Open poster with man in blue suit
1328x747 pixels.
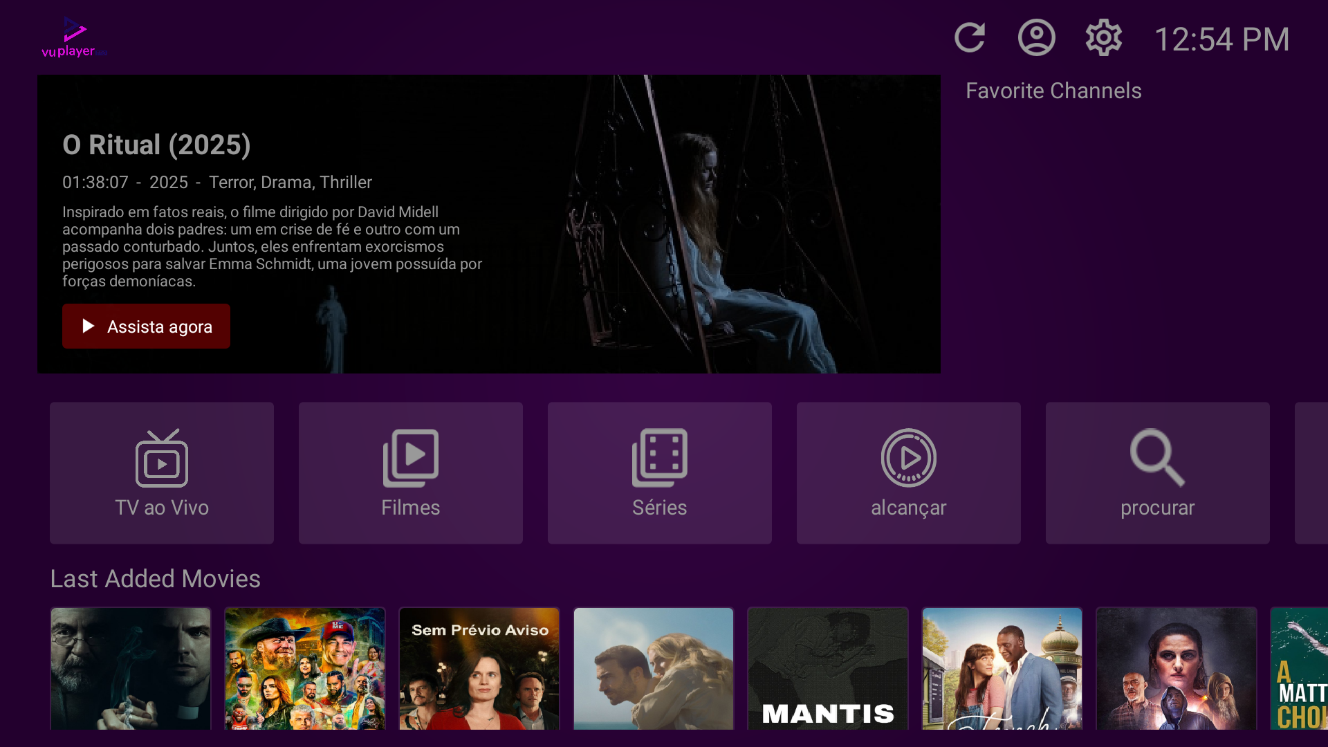click(x=1002, y=668)
